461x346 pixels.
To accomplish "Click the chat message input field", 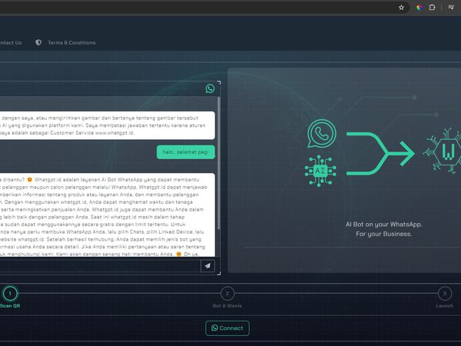I will (x=100, y=266).
